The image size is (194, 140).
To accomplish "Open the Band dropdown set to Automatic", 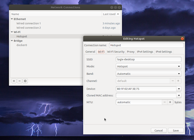I will coord(149,73).
